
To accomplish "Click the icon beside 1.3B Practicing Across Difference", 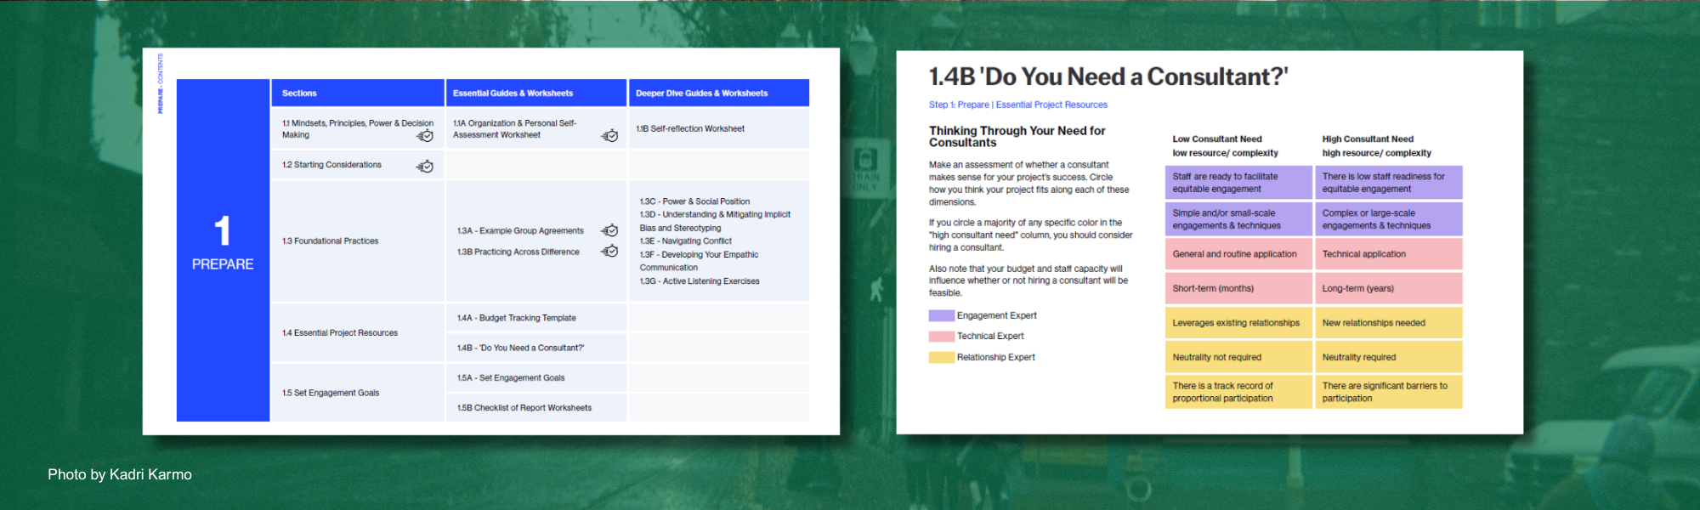I will pos(609,251).
